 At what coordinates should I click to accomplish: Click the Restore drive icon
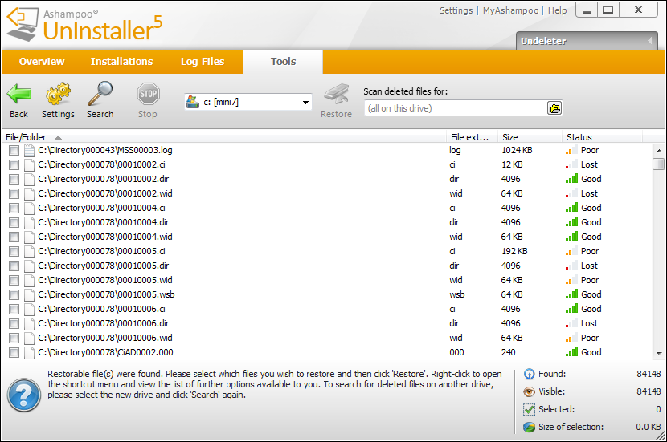click(337, 94)
